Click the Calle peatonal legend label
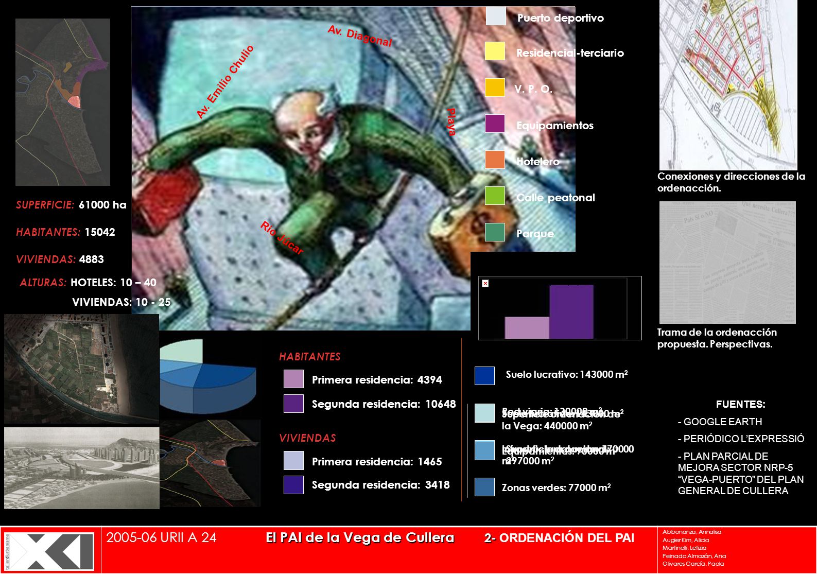 pos(555,198)
